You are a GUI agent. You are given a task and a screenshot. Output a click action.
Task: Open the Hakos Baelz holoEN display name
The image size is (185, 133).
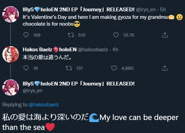(50, 50)
